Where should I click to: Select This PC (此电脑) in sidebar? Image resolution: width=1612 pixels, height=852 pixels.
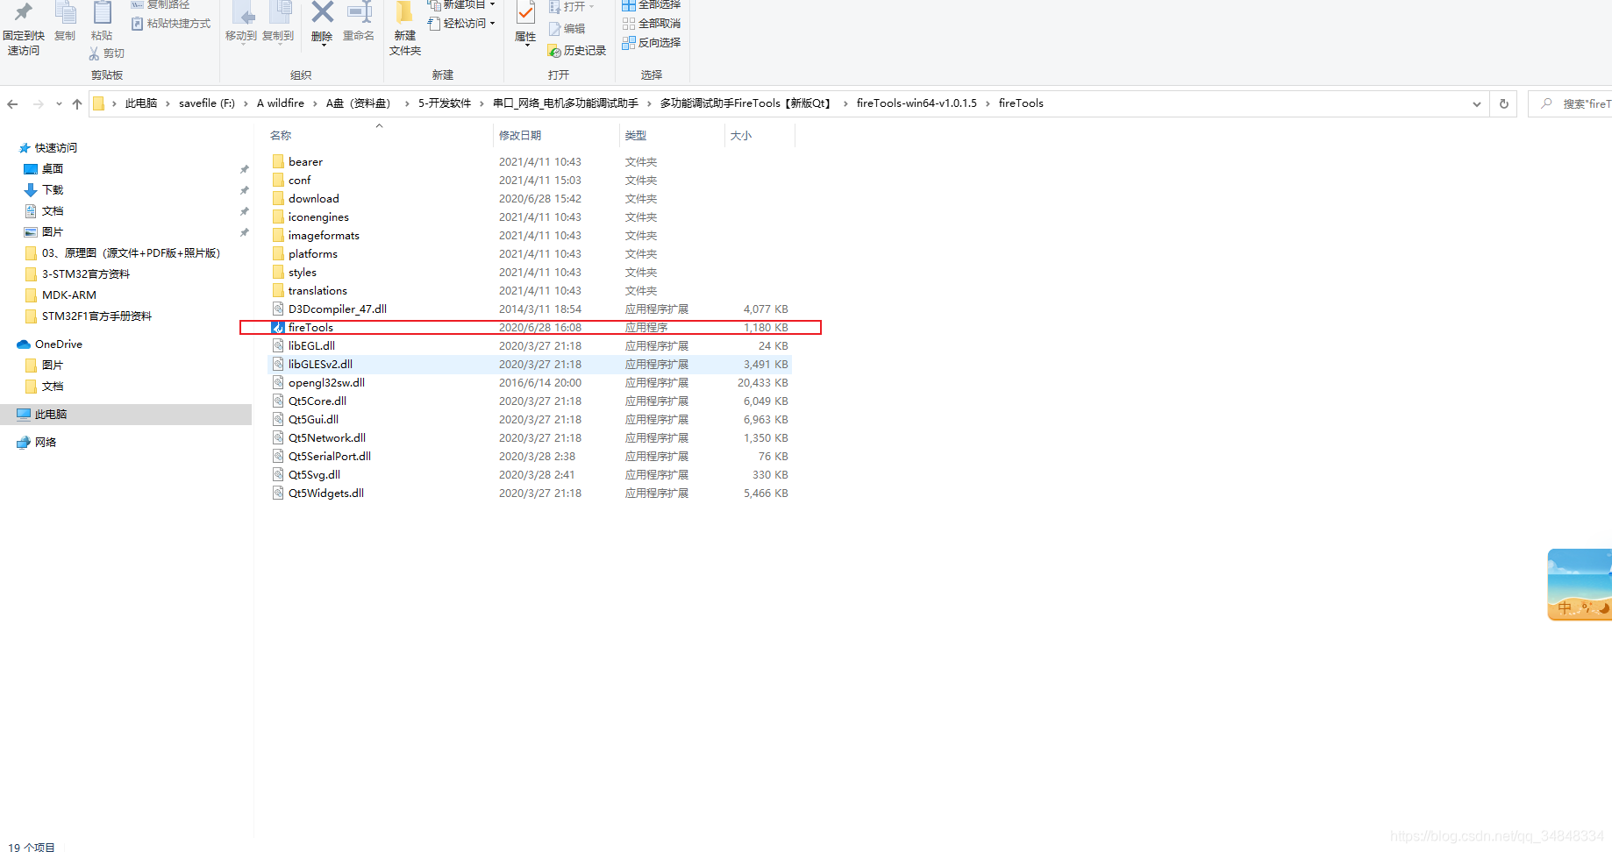pyautogui.click(x=125, y=415)
